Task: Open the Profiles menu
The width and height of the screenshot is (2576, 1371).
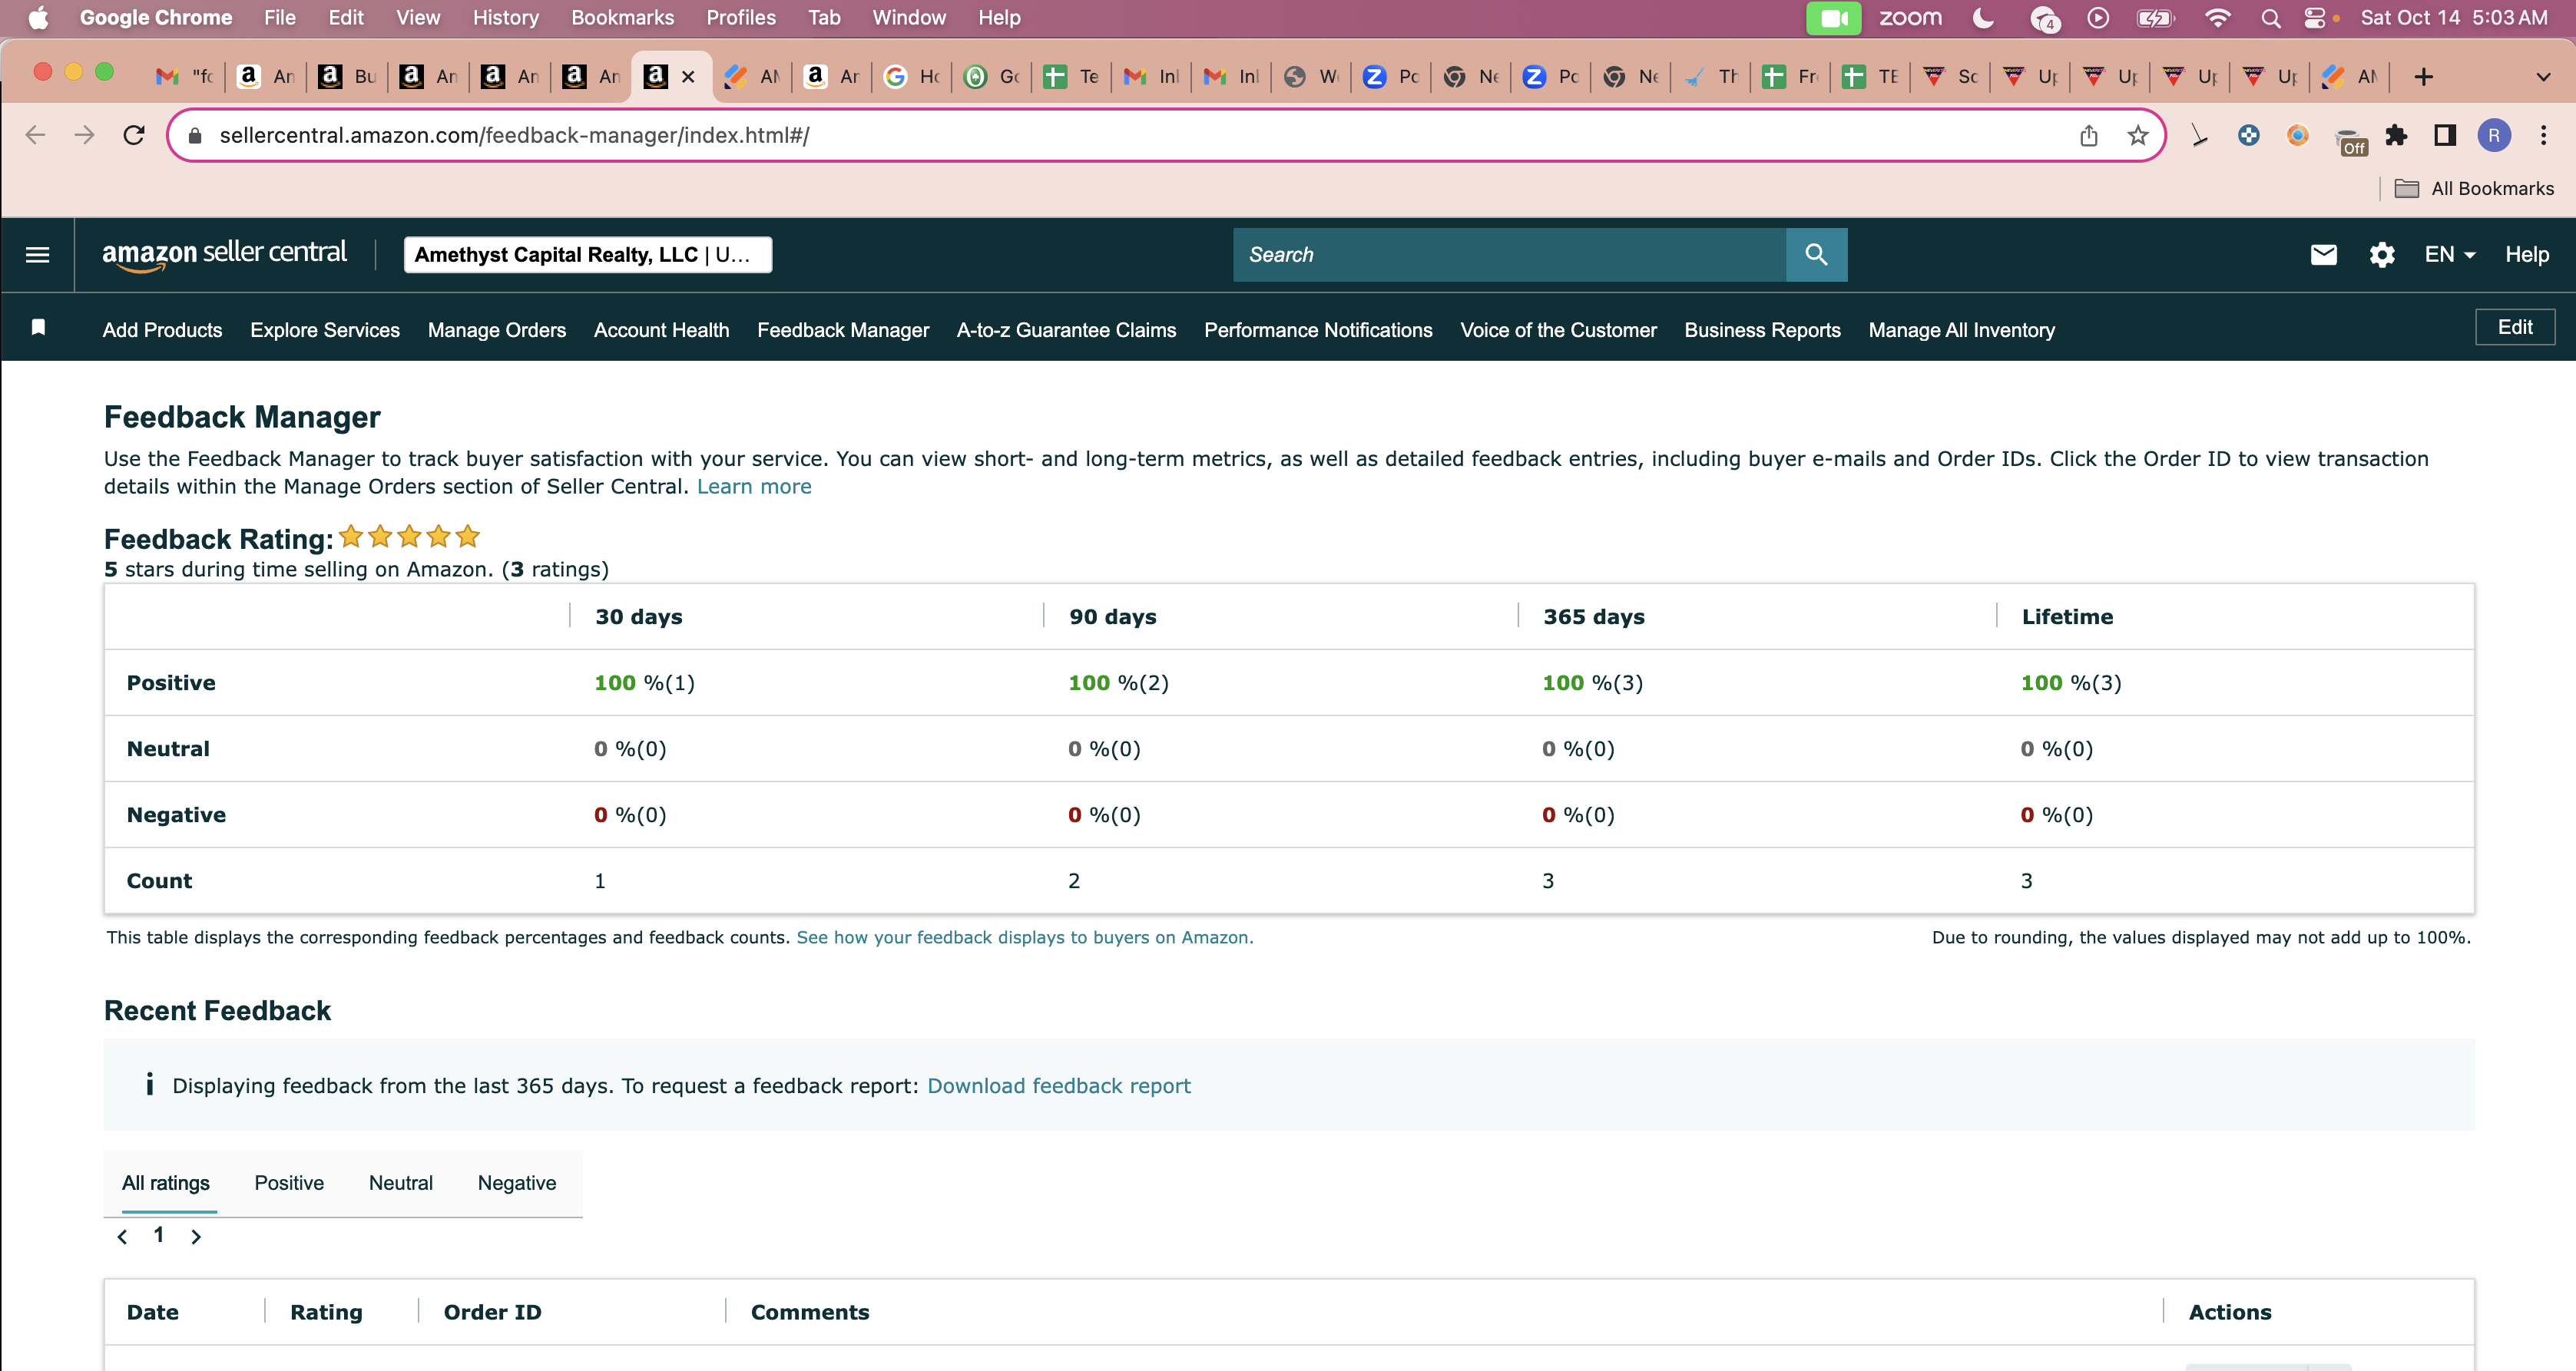Action: click(741, 18)
